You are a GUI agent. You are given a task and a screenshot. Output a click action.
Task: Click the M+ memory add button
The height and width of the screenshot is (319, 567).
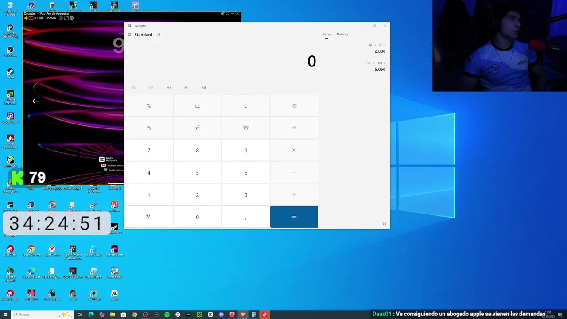tap(169, 88)
